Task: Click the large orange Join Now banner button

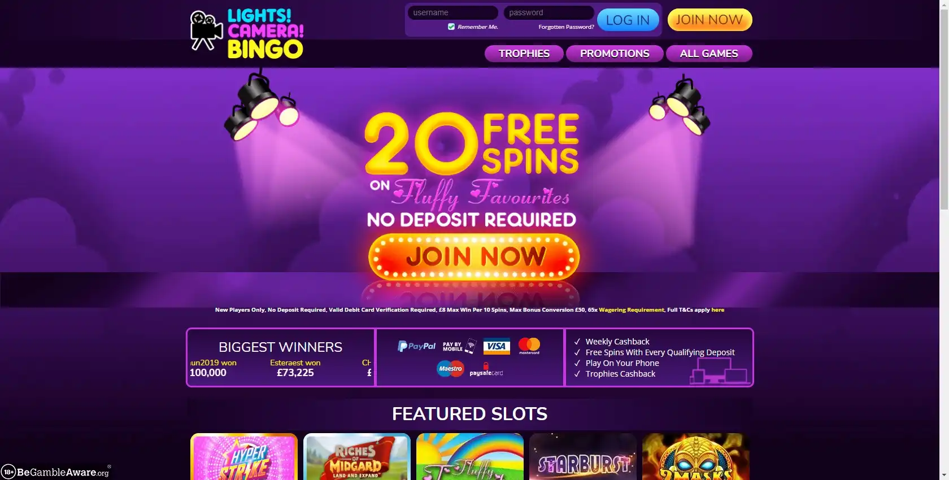Action: point(474,257)
